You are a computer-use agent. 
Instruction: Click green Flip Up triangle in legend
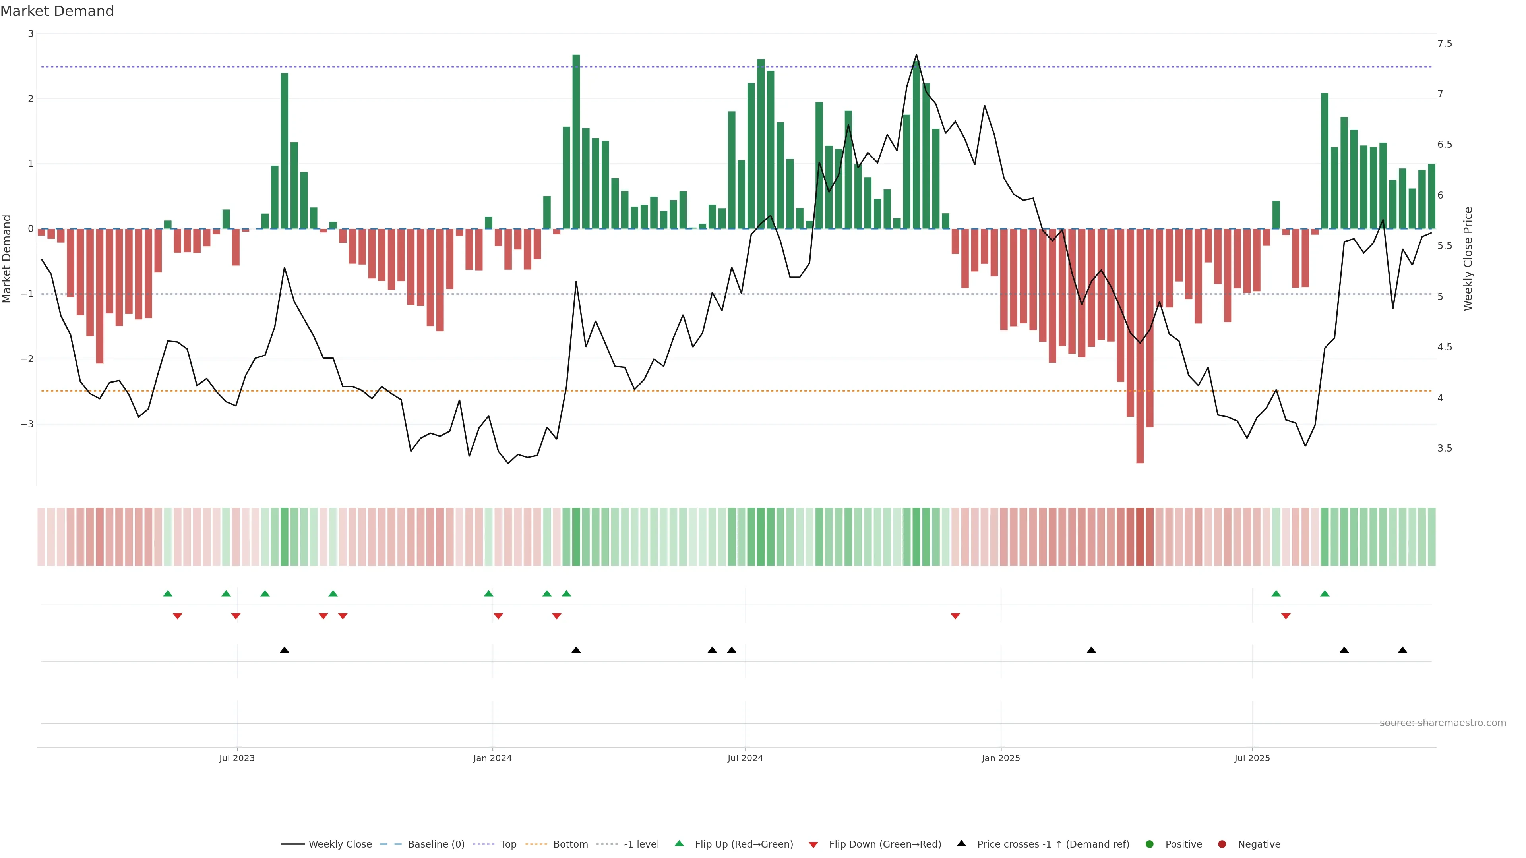click(680, 843)
